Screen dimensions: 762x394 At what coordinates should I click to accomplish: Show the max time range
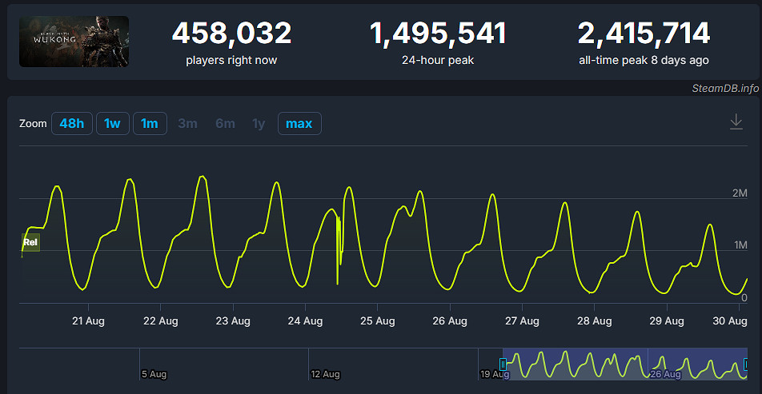click(299, 124)
